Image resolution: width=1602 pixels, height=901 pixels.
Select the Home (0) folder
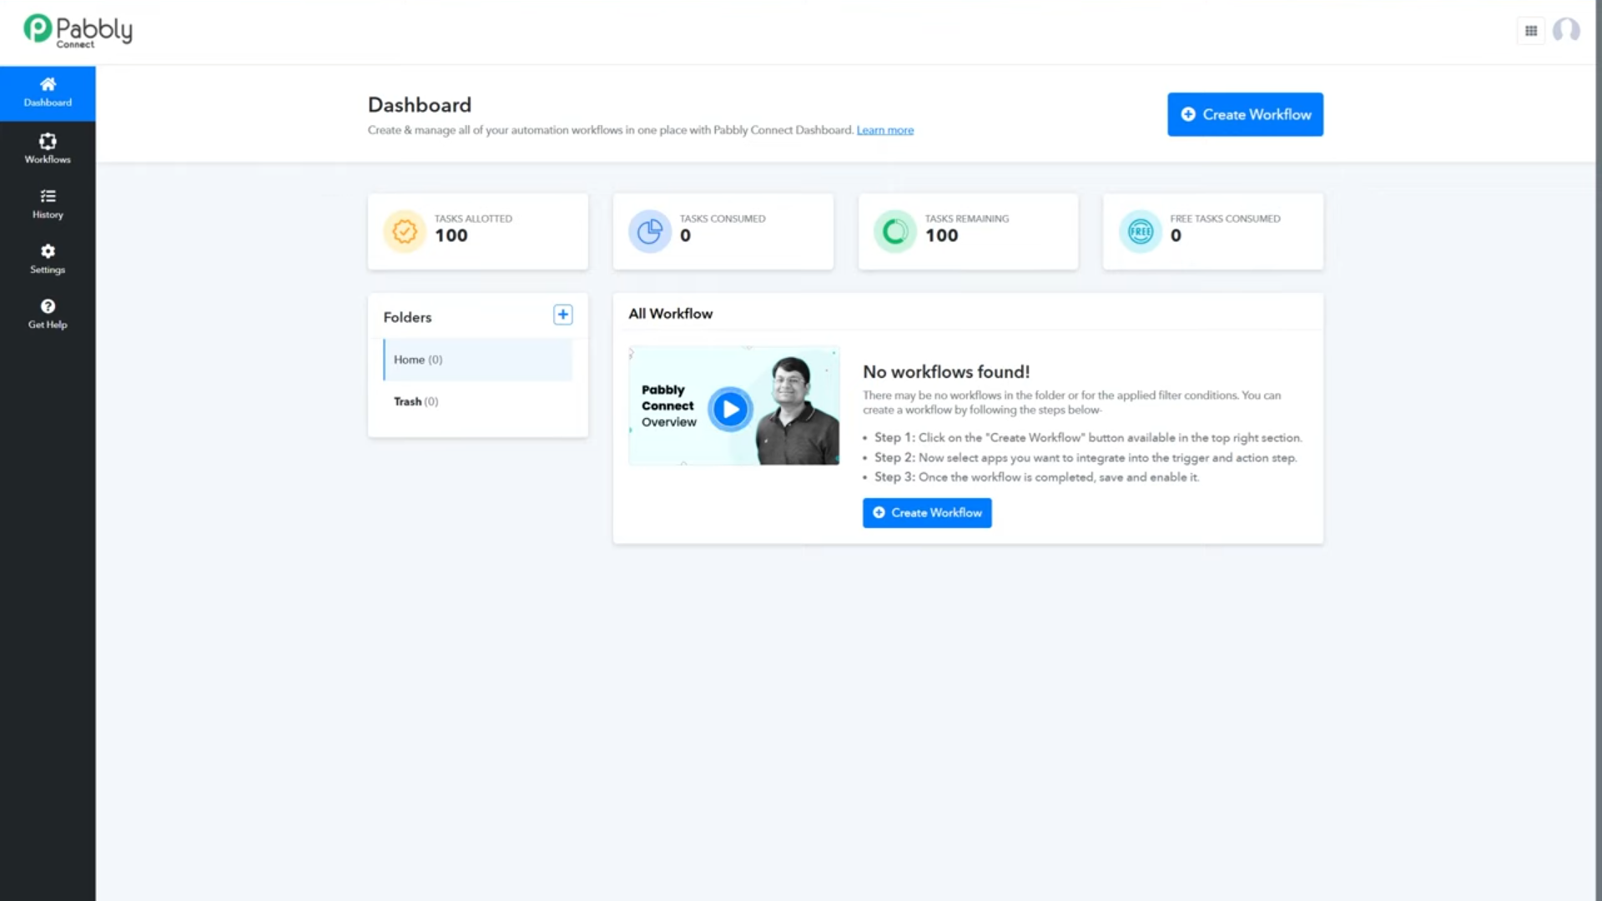pos(477,360)
